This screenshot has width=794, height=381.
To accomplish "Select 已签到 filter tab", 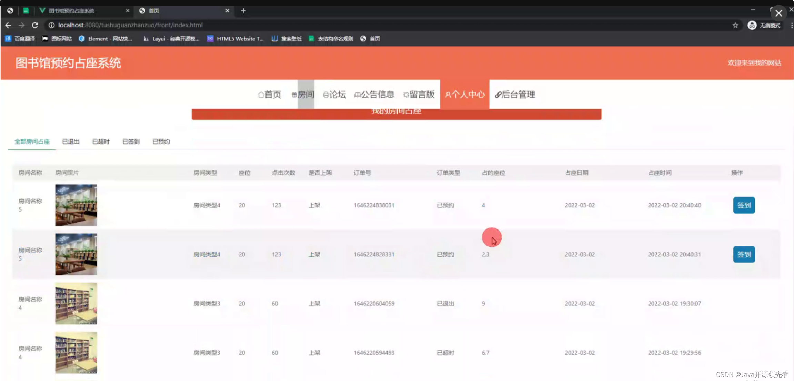I will click(x=131, y=141).
